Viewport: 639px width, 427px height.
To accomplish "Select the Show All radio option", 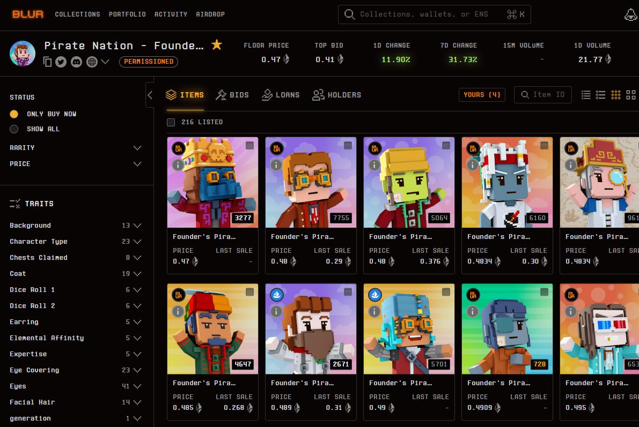I will pos(14,129).
